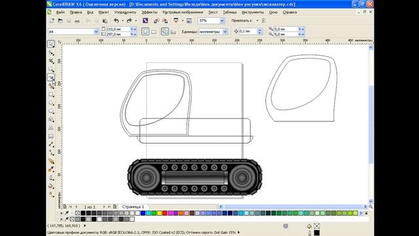The image size is (419, 236).
Task: Click the no-color swatch in palette
Action: [x=77, y=213]
